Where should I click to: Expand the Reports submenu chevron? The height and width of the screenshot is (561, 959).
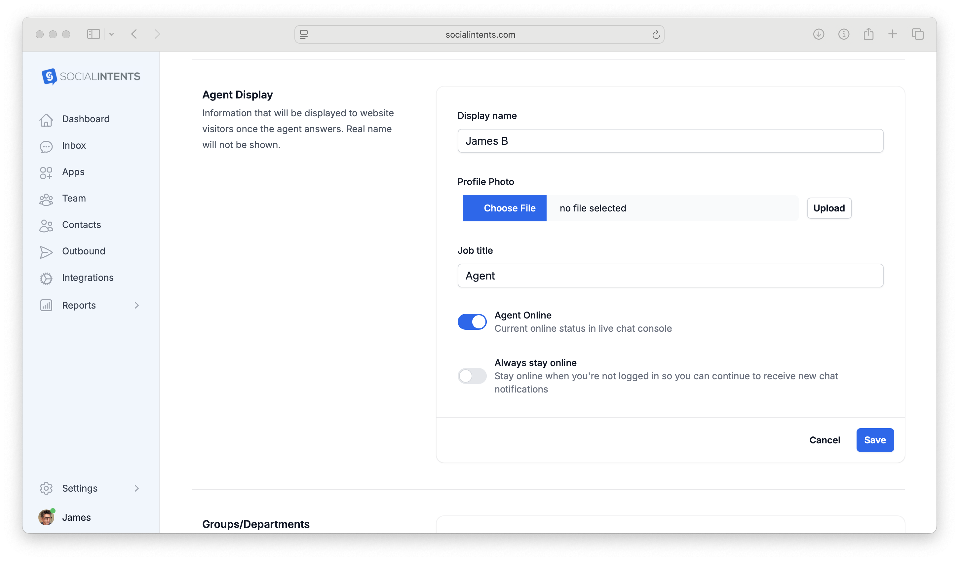pos(136,305)
